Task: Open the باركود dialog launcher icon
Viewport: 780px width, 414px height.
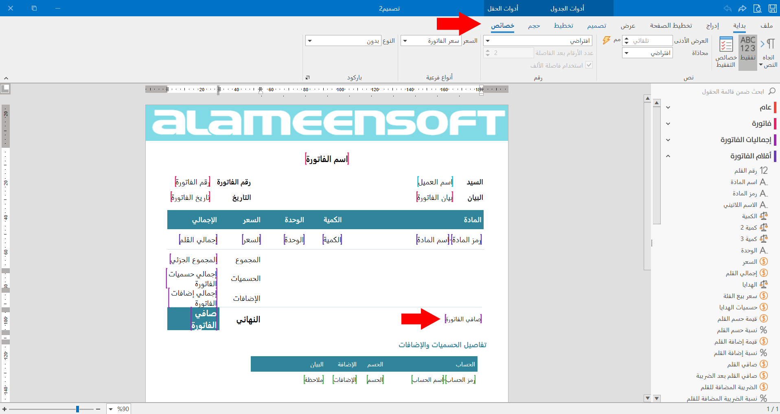Action: coord(308,77)
